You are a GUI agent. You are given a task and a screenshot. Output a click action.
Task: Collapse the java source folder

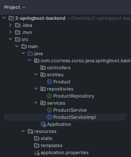pos(23,53)
